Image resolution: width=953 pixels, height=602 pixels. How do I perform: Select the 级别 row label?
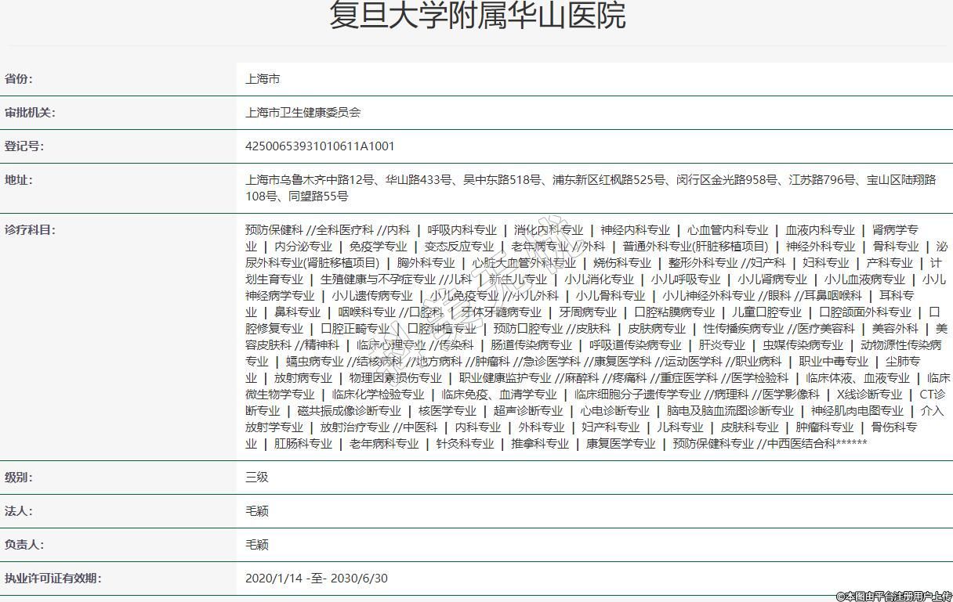coord(19,478)
